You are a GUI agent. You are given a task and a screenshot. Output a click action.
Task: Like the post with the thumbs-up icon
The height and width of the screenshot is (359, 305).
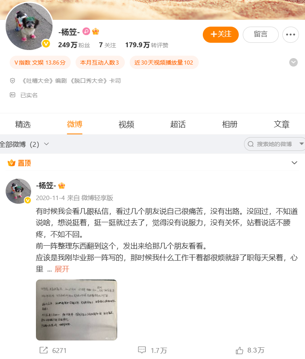[x=240, y=350]
